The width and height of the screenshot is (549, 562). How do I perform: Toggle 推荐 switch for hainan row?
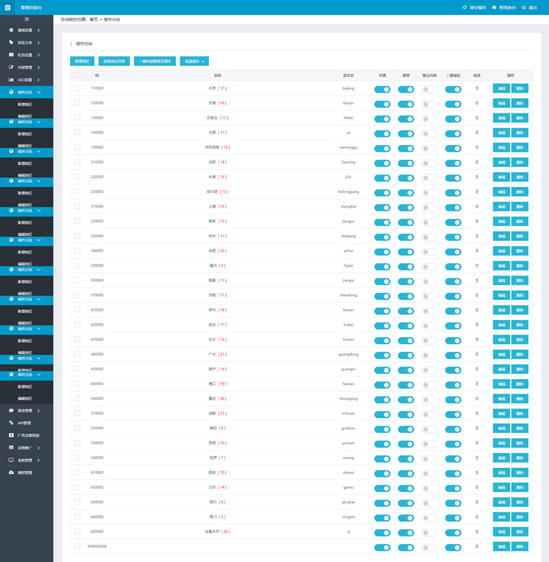[406, 385]
